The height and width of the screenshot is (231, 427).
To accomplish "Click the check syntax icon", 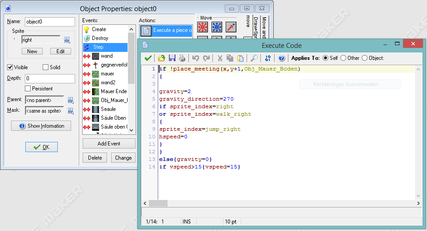I will coord(267,58).
